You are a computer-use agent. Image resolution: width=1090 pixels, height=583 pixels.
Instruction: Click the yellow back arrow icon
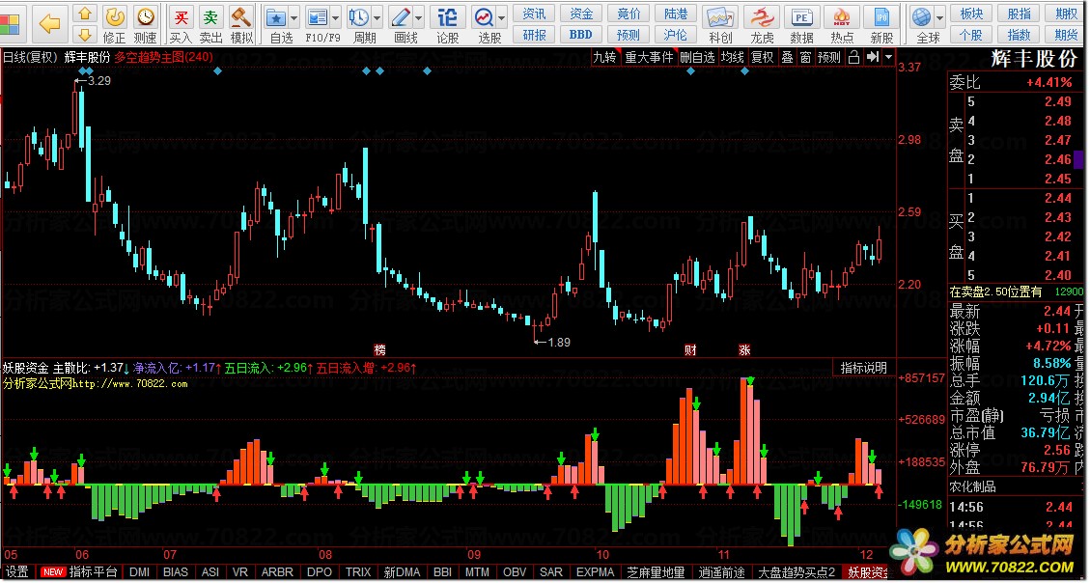(x=48, y=23)
